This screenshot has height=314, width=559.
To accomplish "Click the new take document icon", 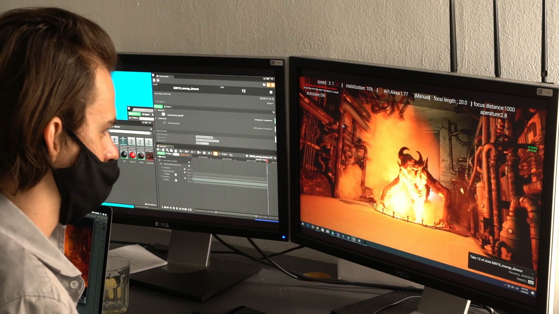I will point(154,80).
